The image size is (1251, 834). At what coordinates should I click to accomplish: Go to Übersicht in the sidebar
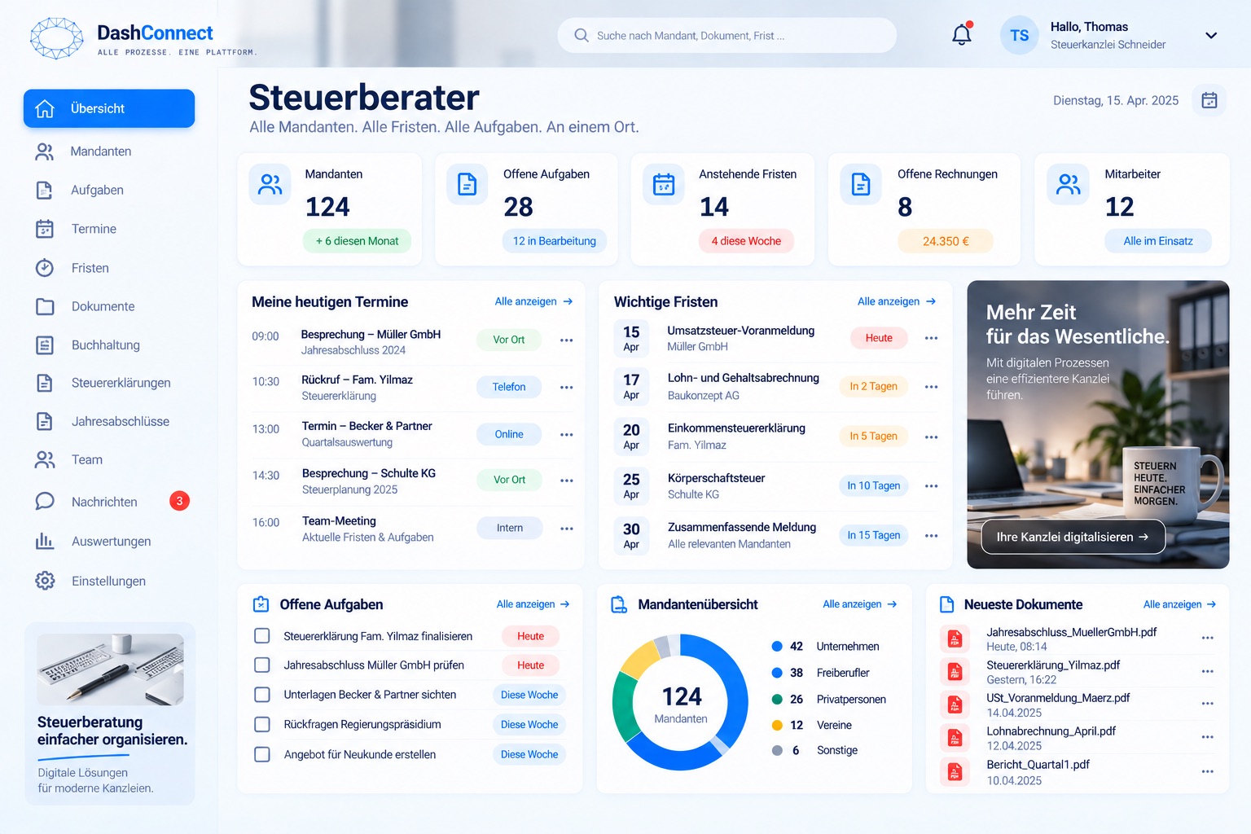coord(109,108)
